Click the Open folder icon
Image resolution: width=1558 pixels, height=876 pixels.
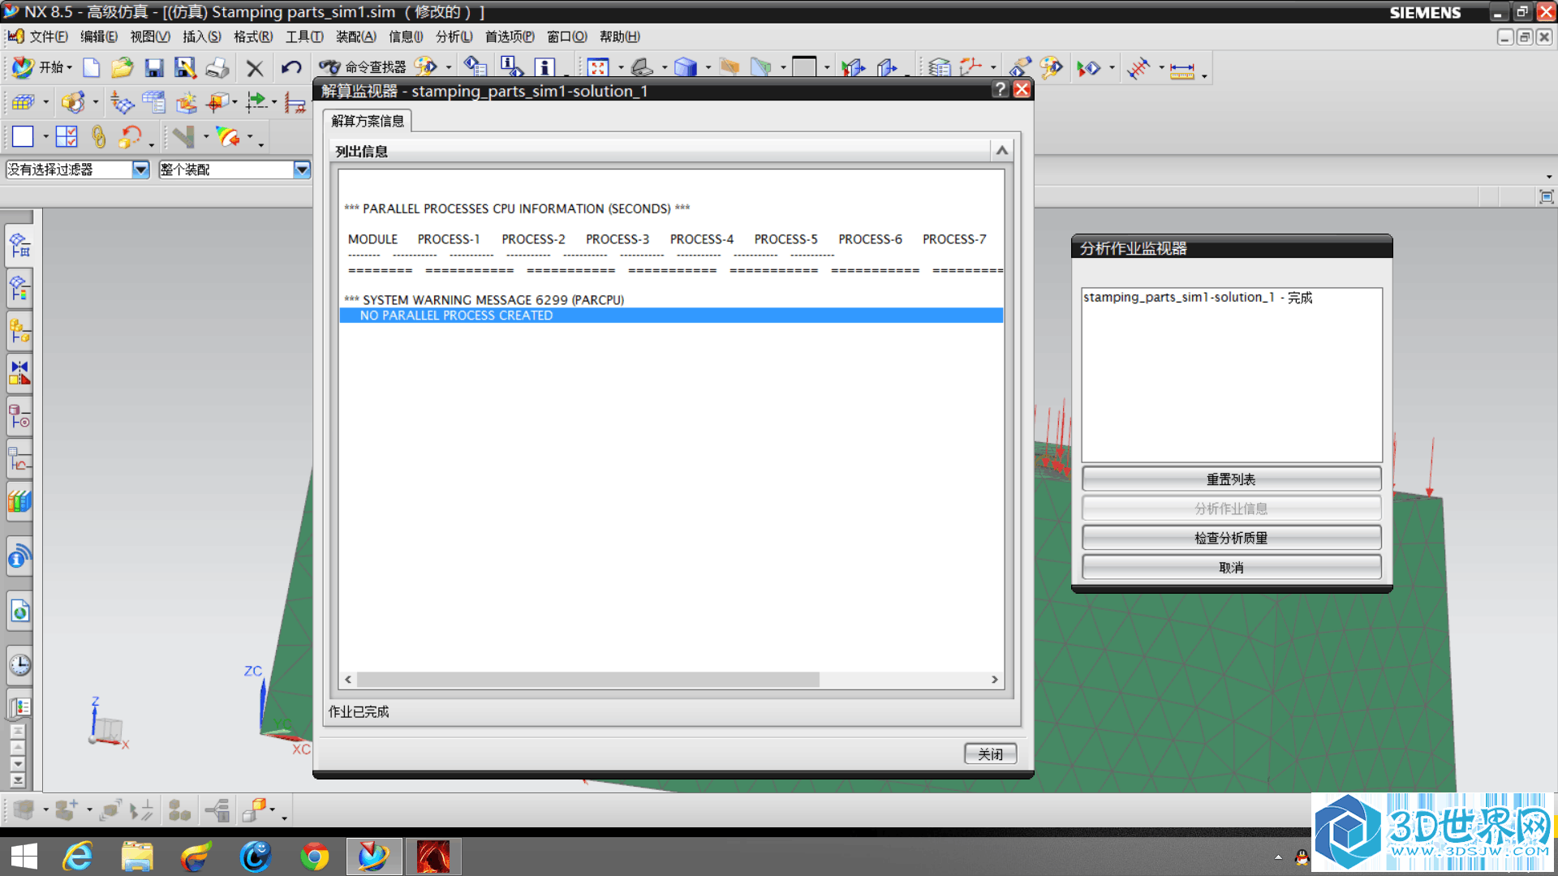[x=122, y=68]
